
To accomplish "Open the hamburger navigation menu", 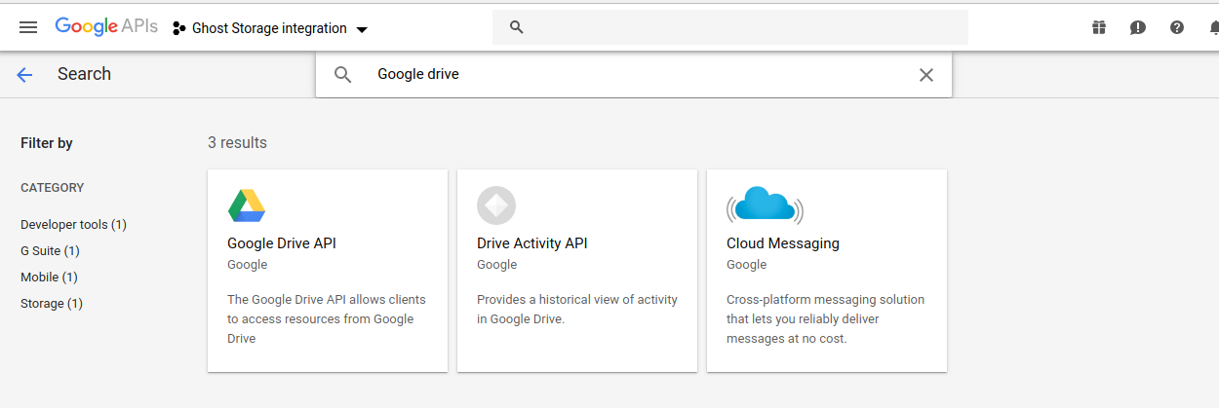I will click(x=28, y=27).
